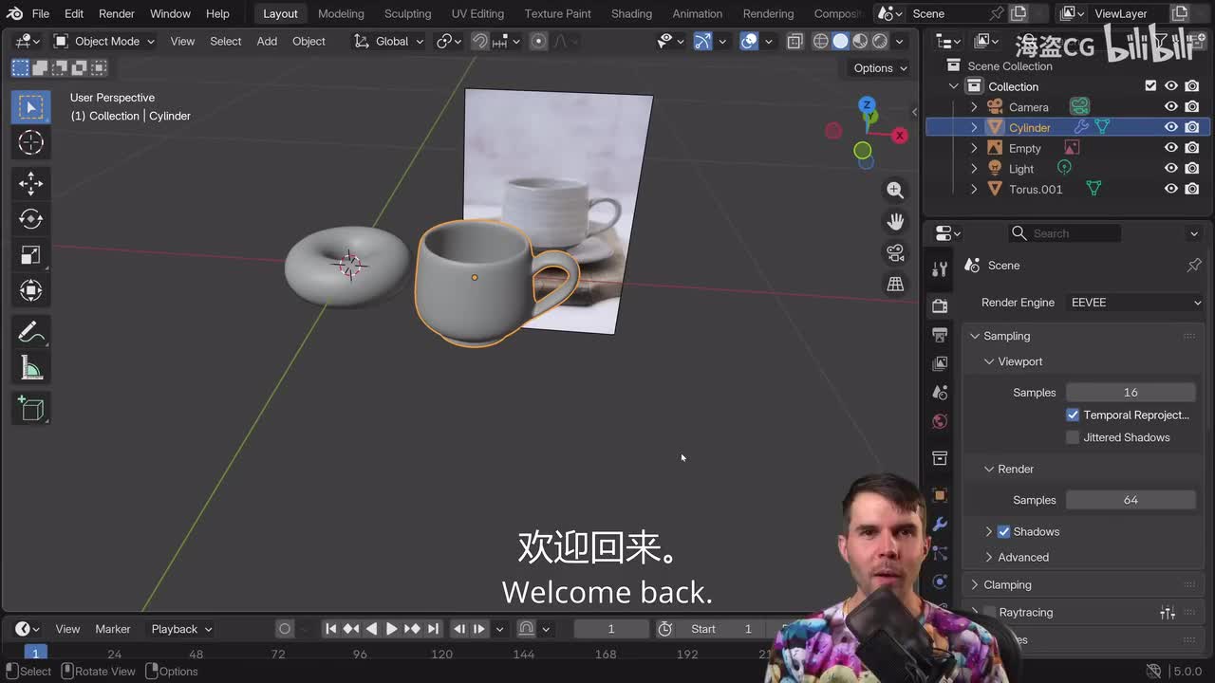Disable Light in renders camera icon
Viewport: 1215px width, 683px height.
(x=1192, y=168)
